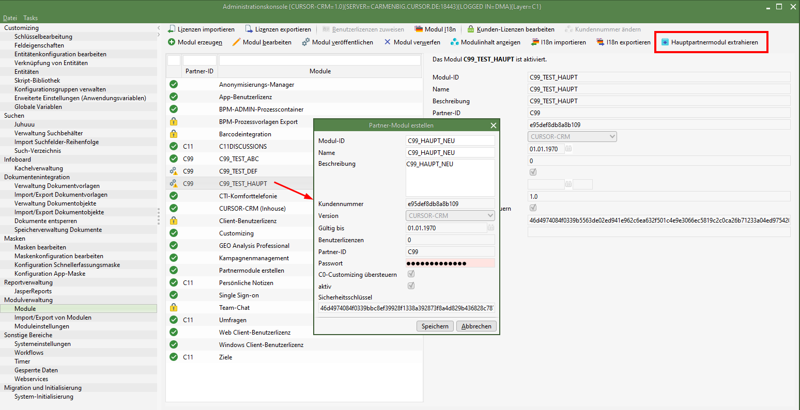Screen dimensions: 800x410
Task: Select Import/Export von Modulen in the sidebar
Action: (x=53, y=318)
